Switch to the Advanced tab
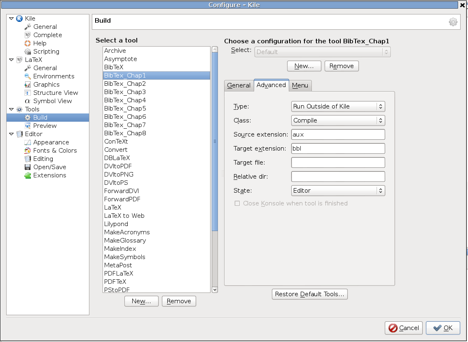The width and height of the screenshot is (468, 342). pyautogui.click(x=271, y=85)
